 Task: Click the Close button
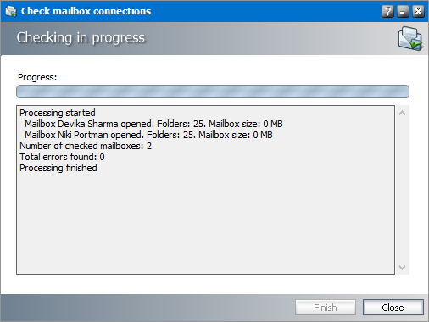[393, 308]
